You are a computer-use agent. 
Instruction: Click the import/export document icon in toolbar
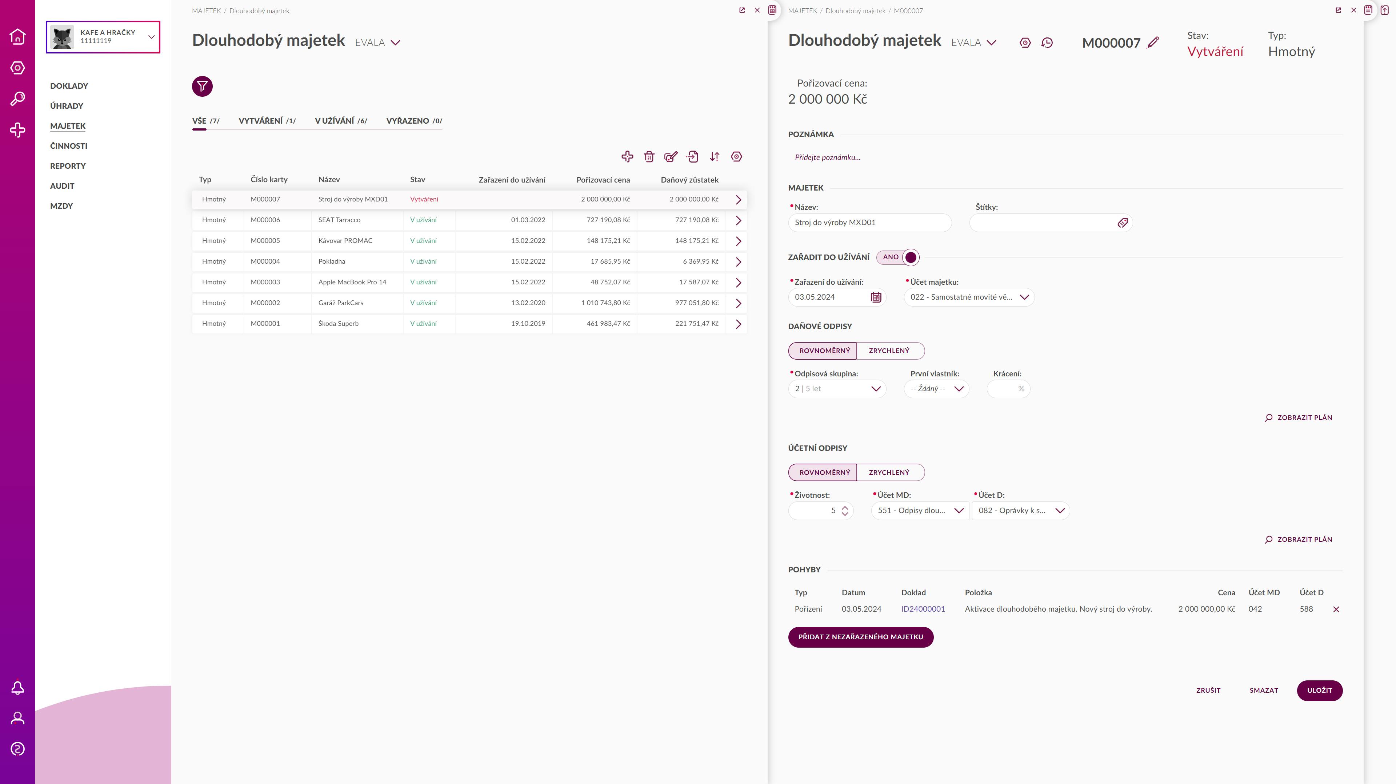693,157
